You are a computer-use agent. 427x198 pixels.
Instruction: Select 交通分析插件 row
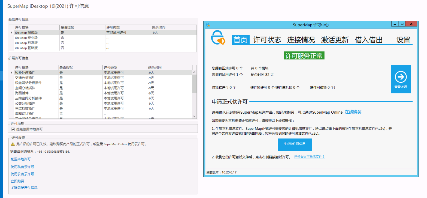[101, 78]
